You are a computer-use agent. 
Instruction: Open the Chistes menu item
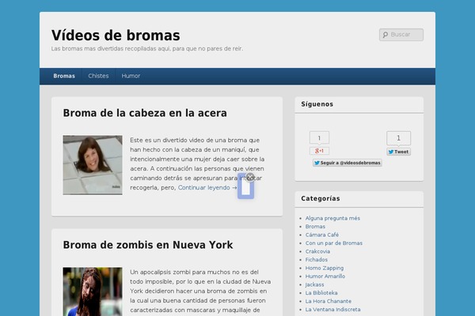[x=98, y=76]
